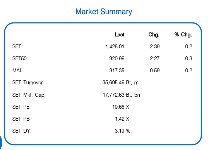Select the % Chg. column header
Image resolution: width=209 pixels, height=150 pixels.
[183, 35]
